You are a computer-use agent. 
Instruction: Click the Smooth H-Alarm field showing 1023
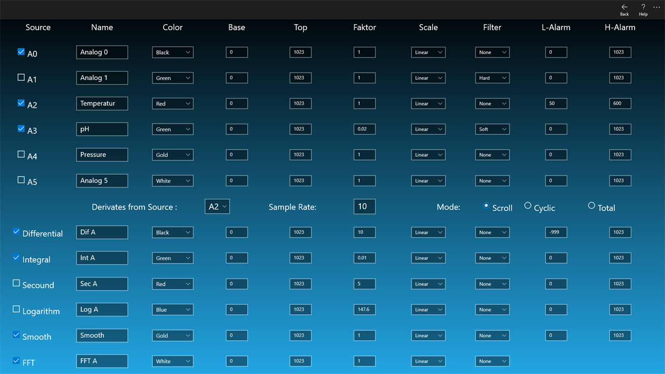click(x=620, y=336)
